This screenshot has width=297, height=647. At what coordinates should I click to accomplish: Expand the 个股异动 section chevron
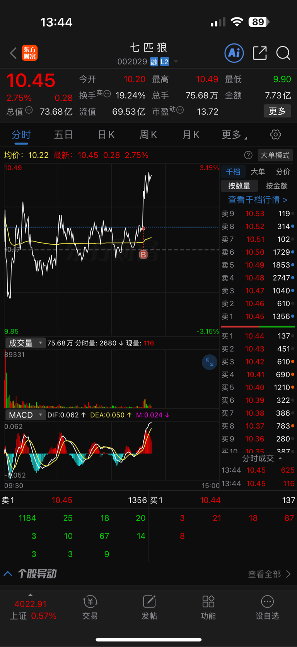coord(8,573)
